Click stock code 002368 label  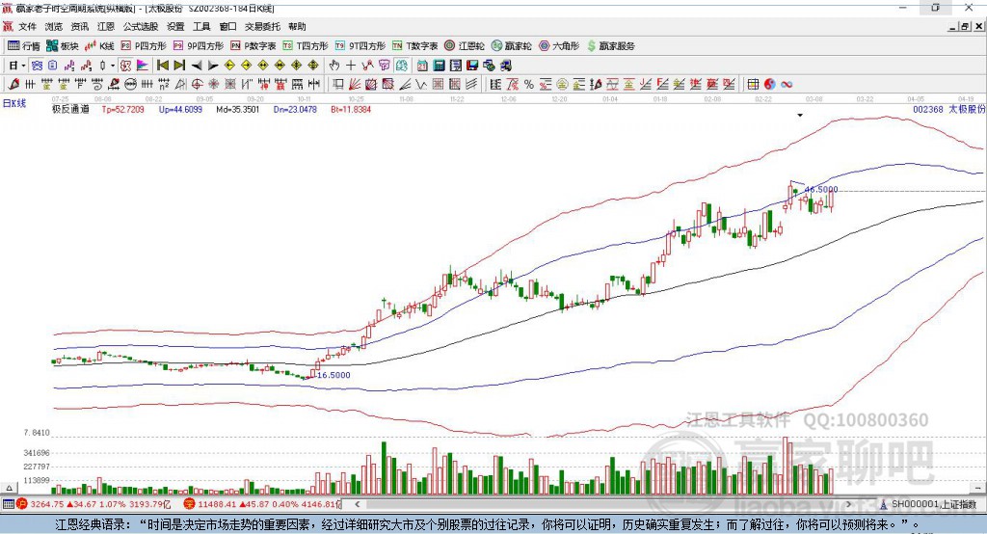928,109
